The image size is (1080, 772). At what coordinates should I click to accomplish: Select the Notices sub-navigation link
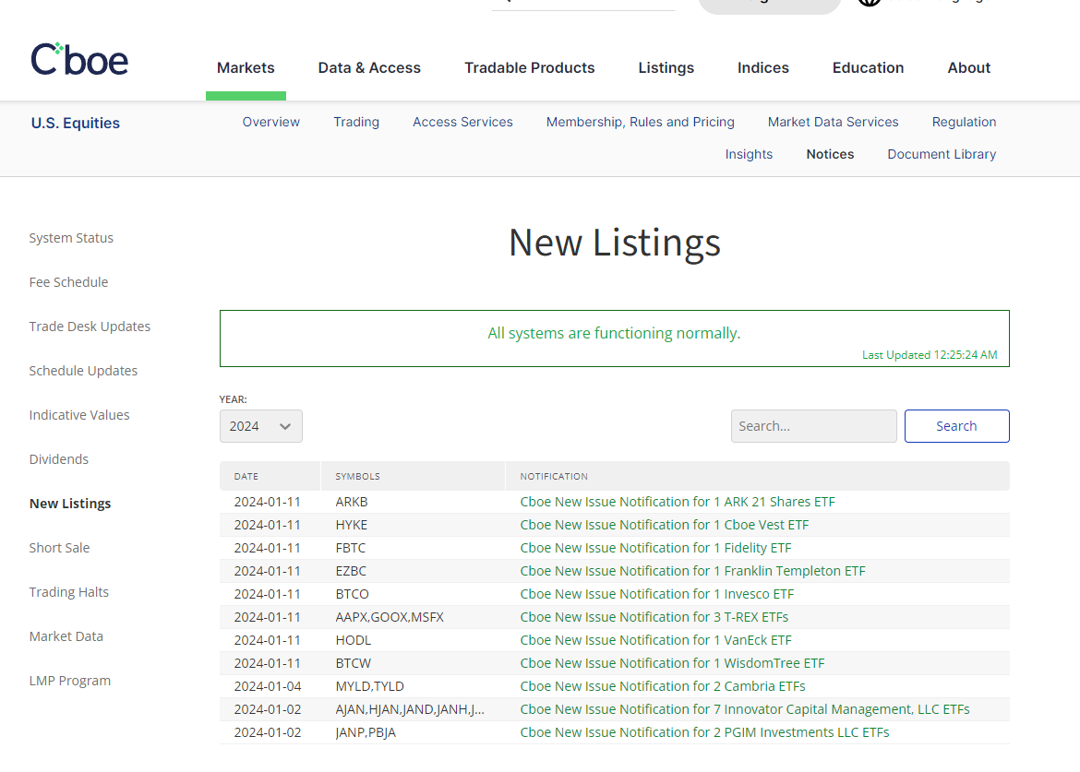[830, 154]
